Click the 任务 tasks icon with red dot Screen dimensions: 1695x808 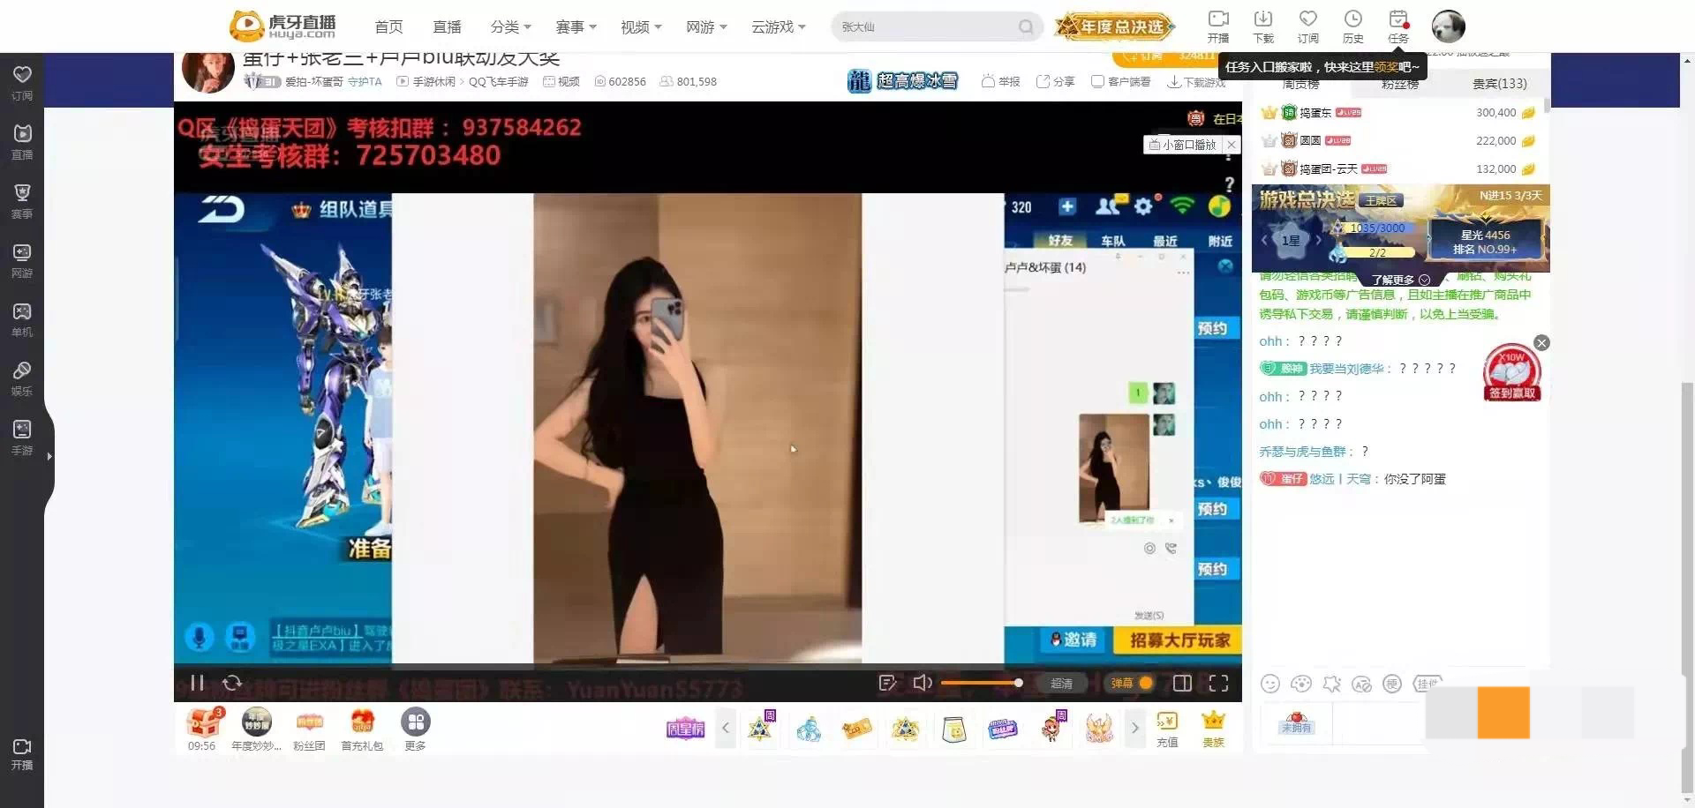tap(1397, 26)
